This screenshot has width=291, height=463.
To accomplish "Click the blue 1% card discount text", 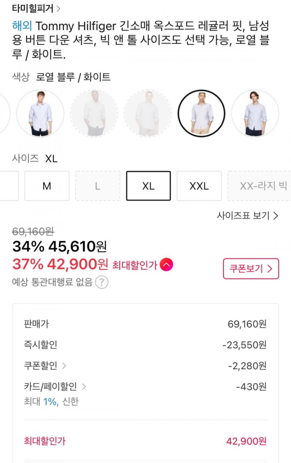I will 50,402.
